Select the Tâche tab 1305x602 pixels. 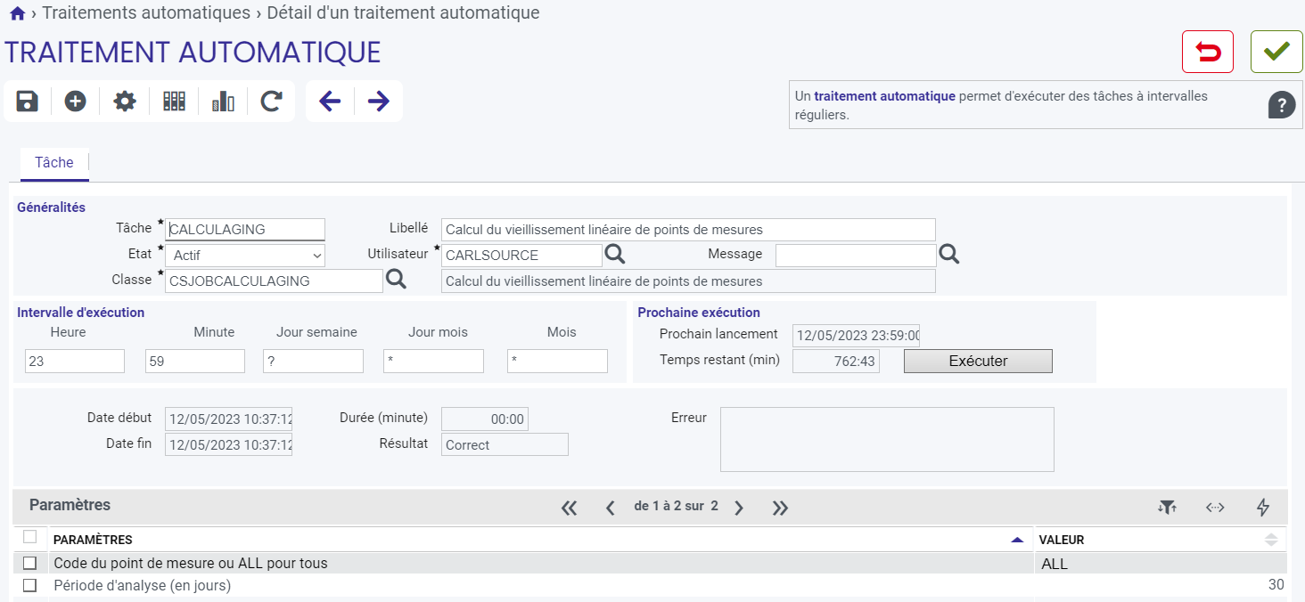pos(54,163)
